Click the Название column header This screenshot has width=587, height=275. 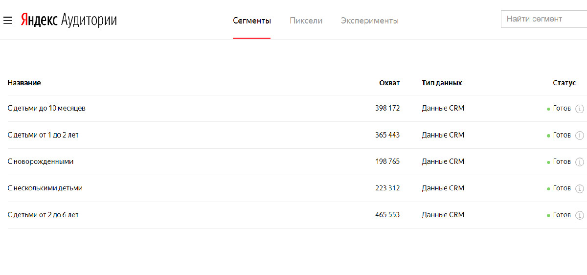click(x=24, y=83)
